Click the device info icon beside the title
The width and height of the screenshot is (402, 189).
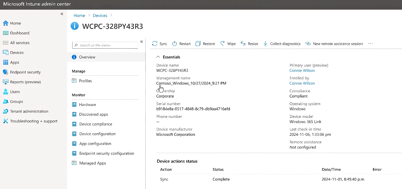click(x=75, y=26)
